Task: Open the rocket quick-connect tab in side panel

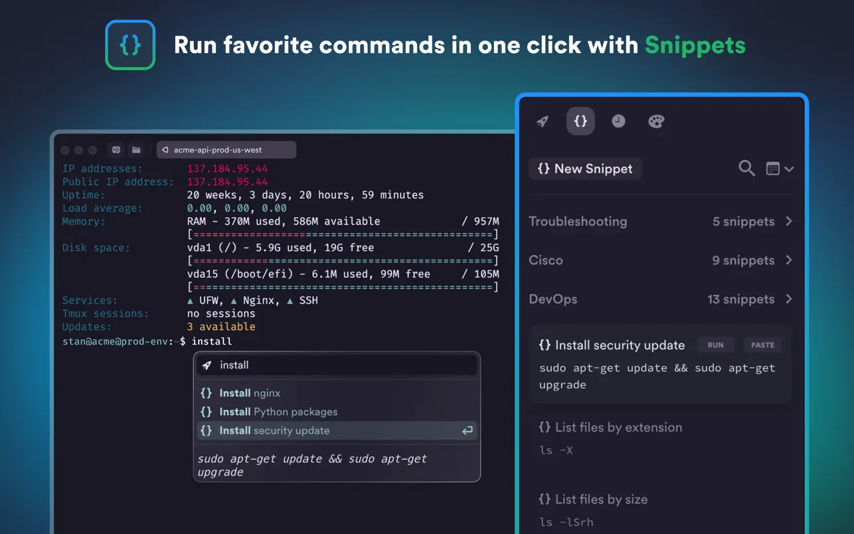Action: (543, 122)
